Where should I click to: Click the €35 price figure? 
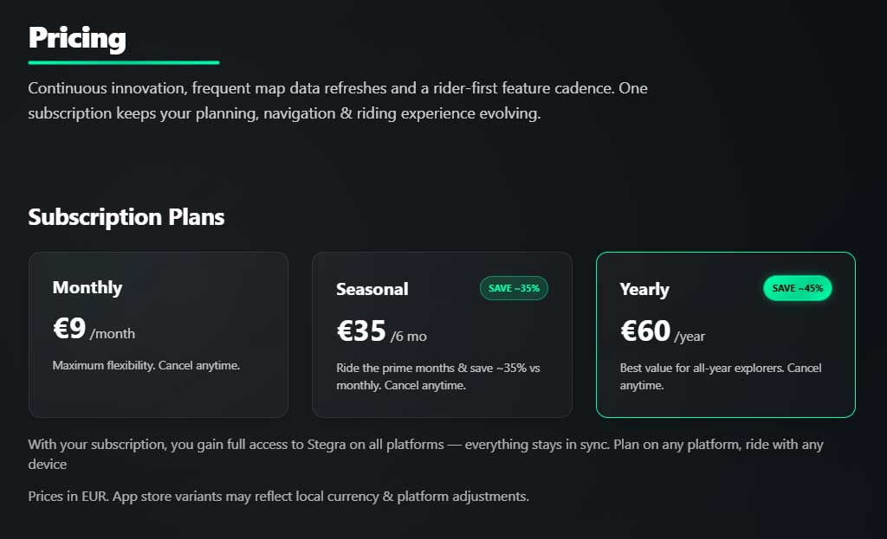coord(361,330)
